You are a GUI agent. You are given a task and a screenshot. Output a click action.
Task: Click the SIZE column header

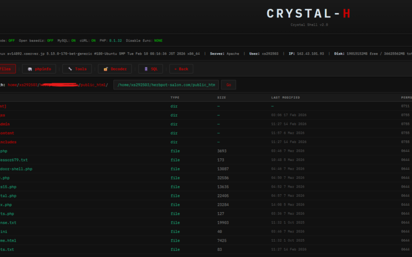pos(221,98)
